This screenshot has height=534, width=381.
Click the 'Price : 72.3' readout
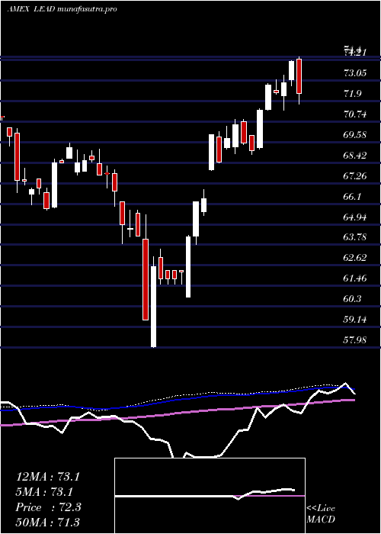tap(48, 507)
